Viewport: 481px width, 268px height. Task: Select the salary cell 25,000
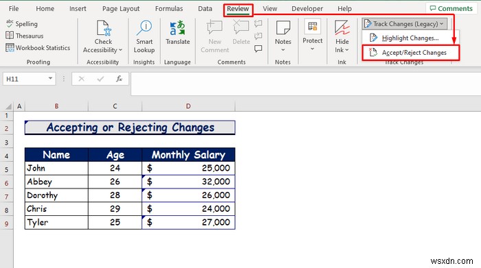coord(188,168)
